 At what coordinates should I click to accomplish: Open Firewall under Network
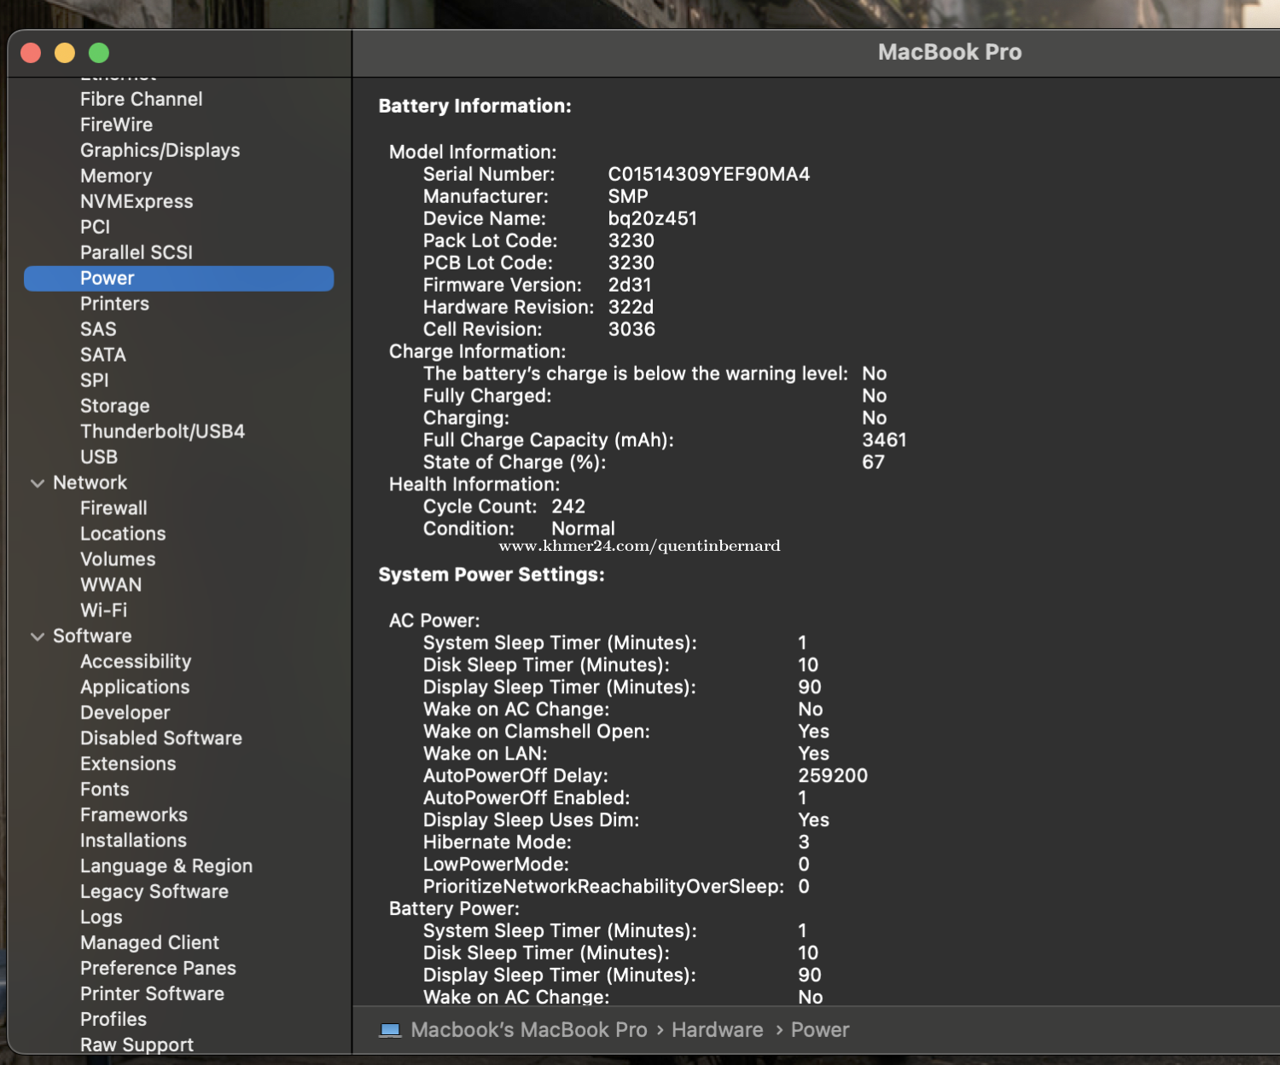[x=113, y=508]
